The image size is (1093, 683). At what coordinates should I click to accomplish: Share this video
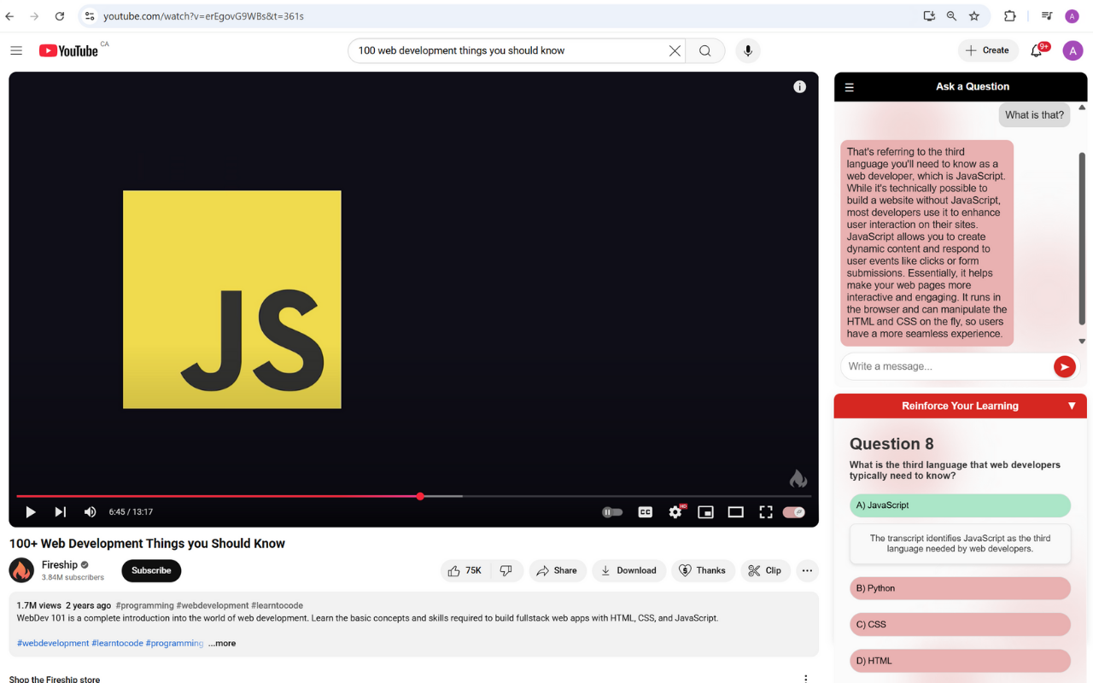pos(558,570)
